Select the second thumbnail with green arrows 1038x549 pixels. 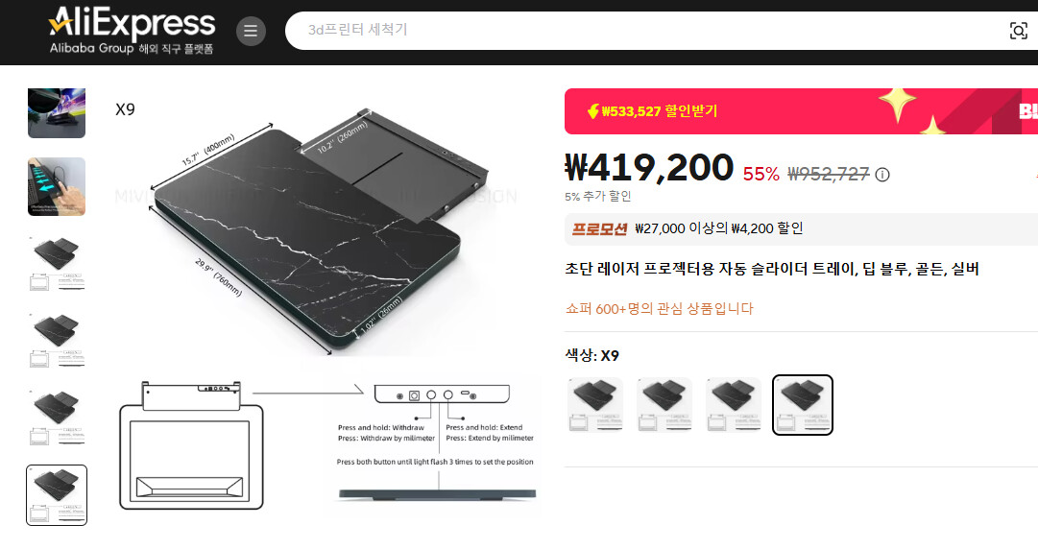click(57, 186)
